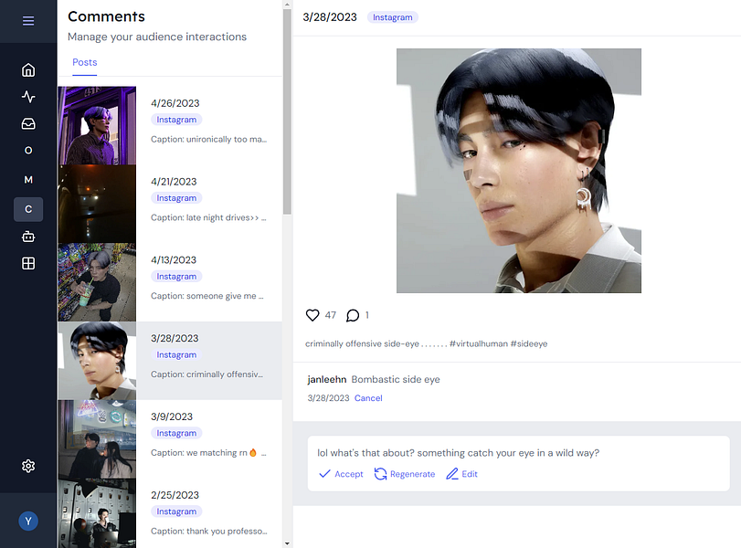This screenshot has width=741, height=548.
Task: Click the Y user avatar at bottom left
Action: pos(27,521)
